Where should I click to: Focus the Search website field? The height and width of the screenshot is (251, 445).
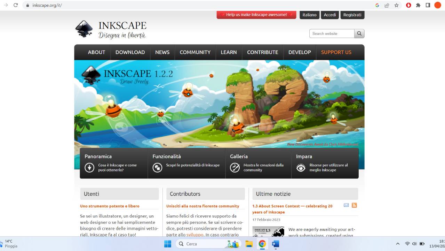pyautogui.click(x=332, y=33)
